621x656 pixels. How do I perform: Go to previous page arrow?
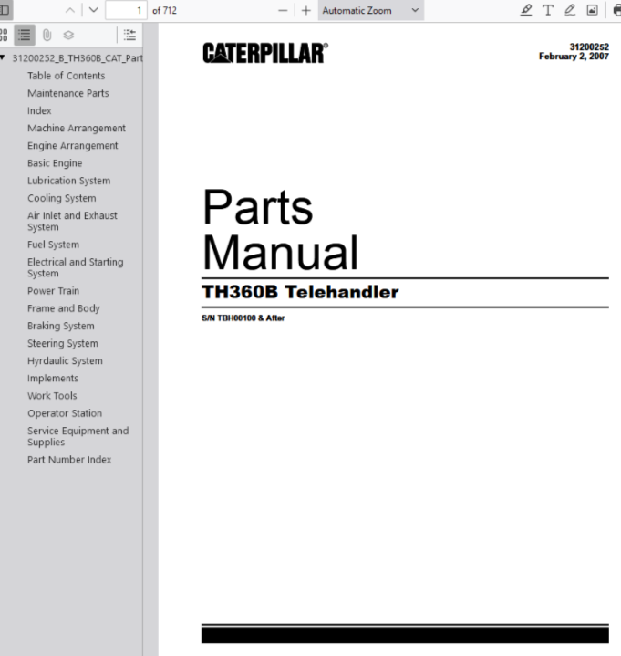click(x=70, y=10)
